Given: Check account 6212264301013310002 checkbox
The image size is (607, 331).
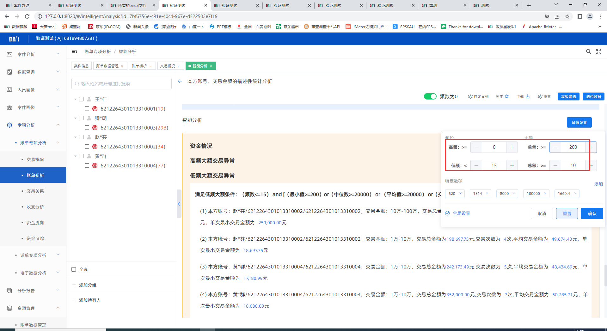Looking at the screenshot, I should point(87,147).
